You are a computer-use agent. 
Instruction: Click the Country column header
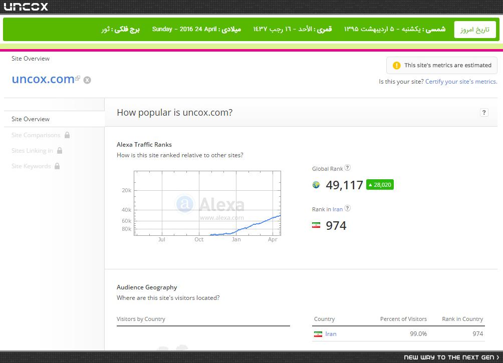324,319
